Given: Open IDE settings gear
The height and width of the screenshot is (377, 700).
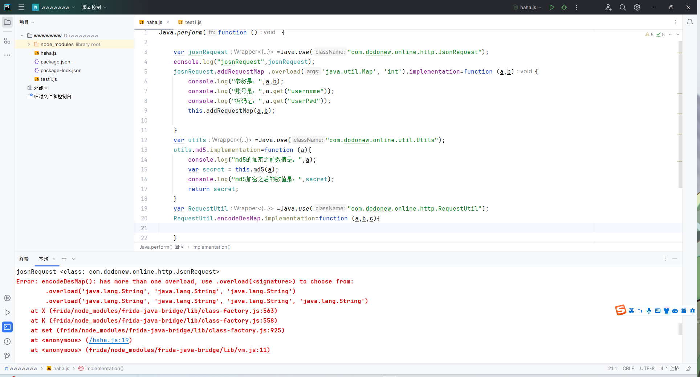Looking at the screenshot, I should point(637,7).
